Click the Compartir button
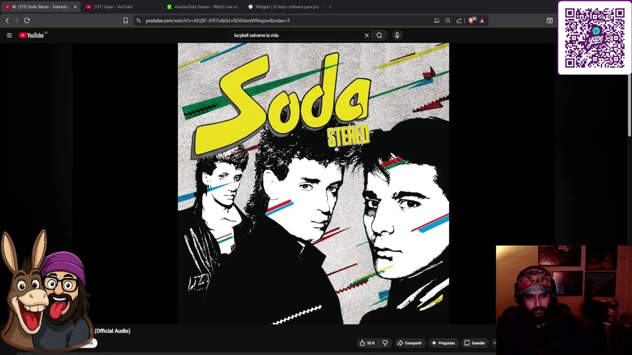Image resolution: width=632 pixels, height=355 pixels. pyautogui.click(x=410, y=343)
